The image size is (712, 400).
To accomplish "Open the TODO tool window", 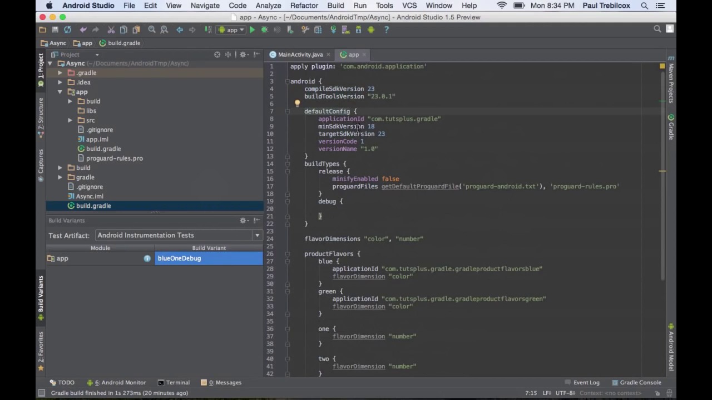I will tap(62, 382).
